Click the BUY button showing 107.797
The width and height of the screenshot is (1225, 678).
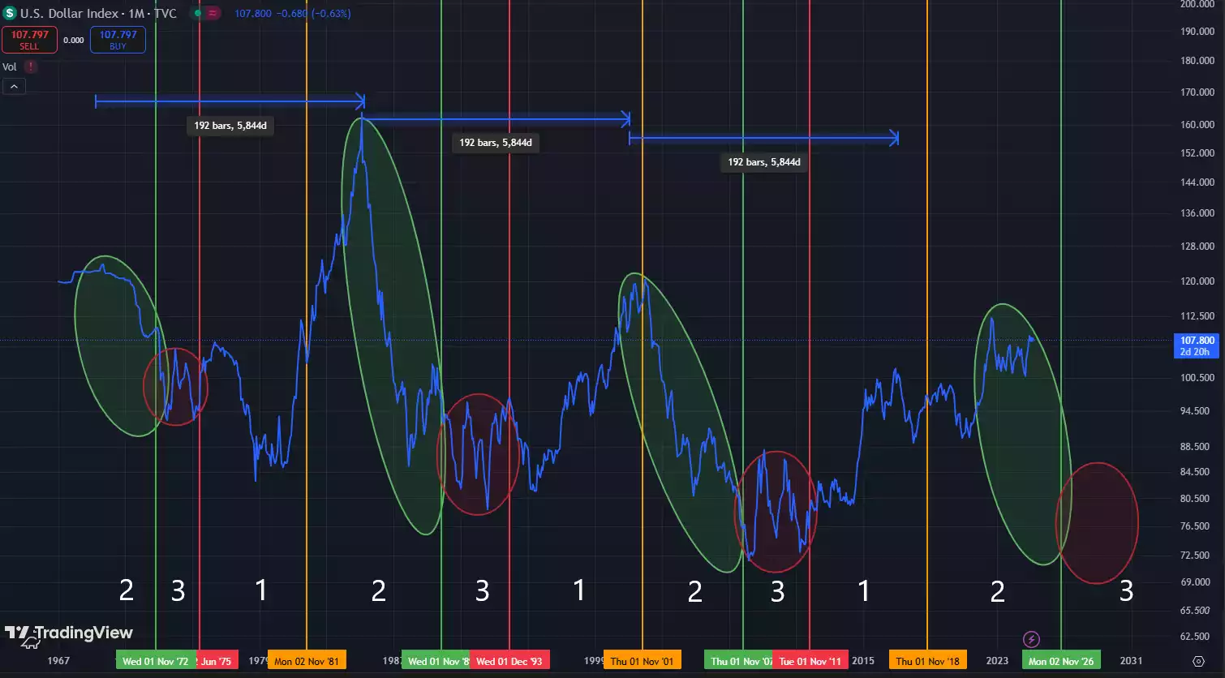click(117, 39)
